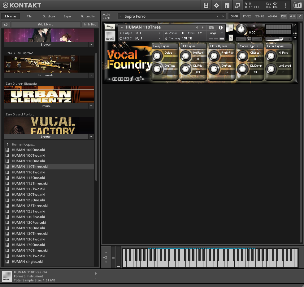Select rack page 33-48
This screenshot has height=287, width=304.
[x=260, y=16]
